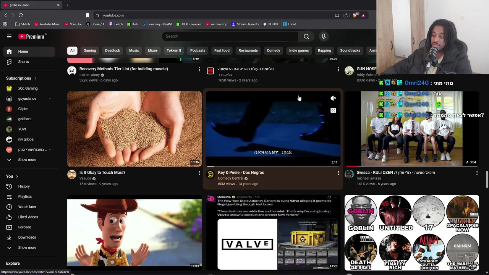Image resolution: width=489 pixels, height=275 pixels.
Task: Open the album covers grid thumbnail
Action: pyautogui.click(x=412, y=232)
